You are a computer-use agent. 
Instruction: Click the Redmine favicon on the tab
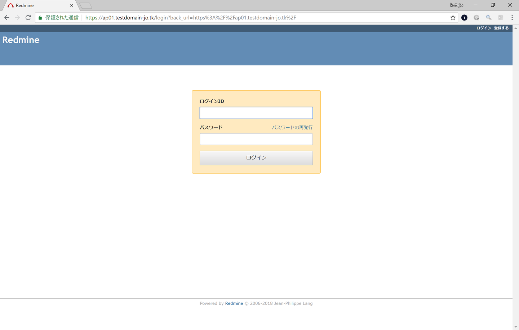(x=10, y=5)
